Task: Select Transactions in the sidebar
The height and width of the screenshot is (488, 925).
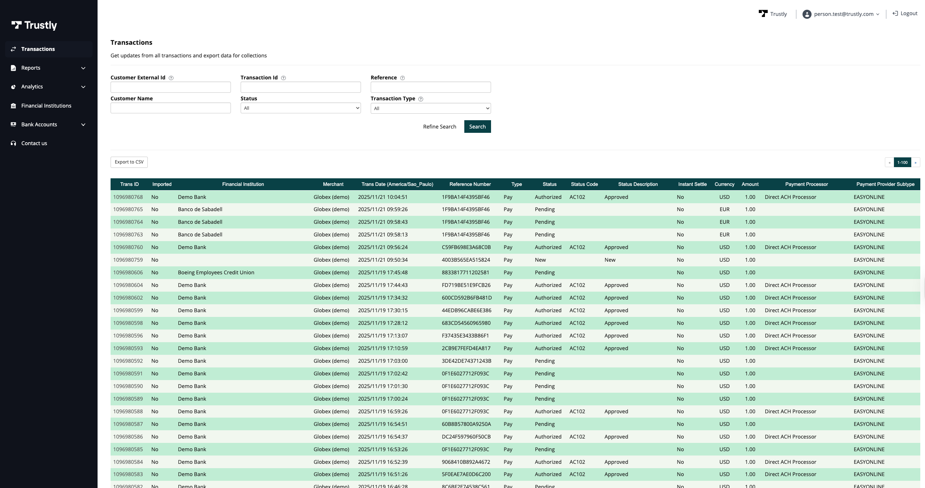Action: (38, 49)
